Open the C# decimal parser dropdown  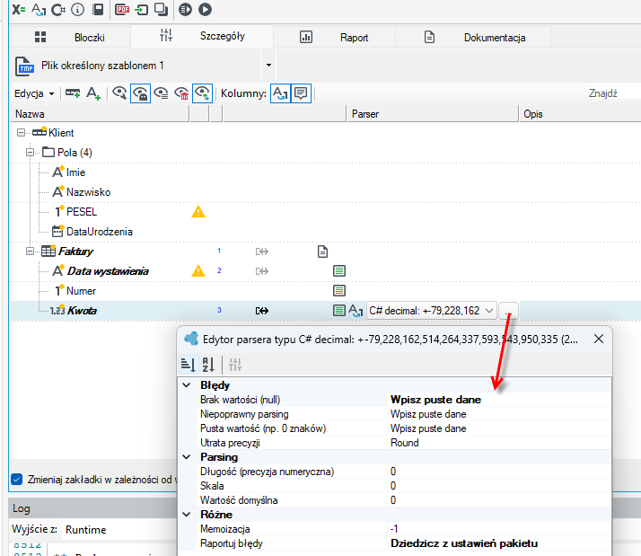click(x=489, y=311)
